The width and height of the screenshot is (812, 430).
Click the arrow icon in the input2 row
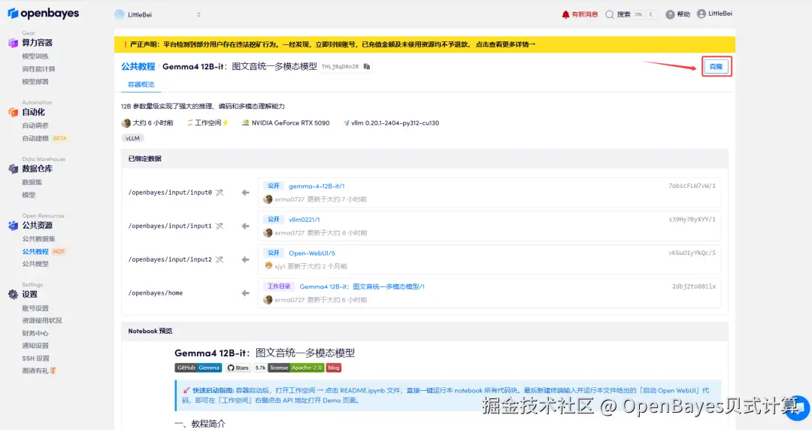pyautogui.click(x=245, y=259)
